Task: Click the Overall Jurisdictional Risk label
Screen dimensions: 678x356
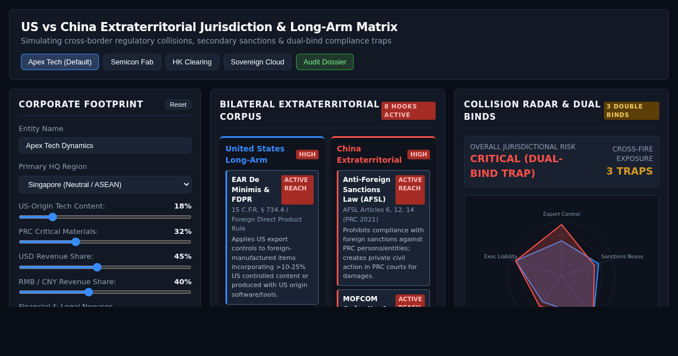Action: pos(523,147)
